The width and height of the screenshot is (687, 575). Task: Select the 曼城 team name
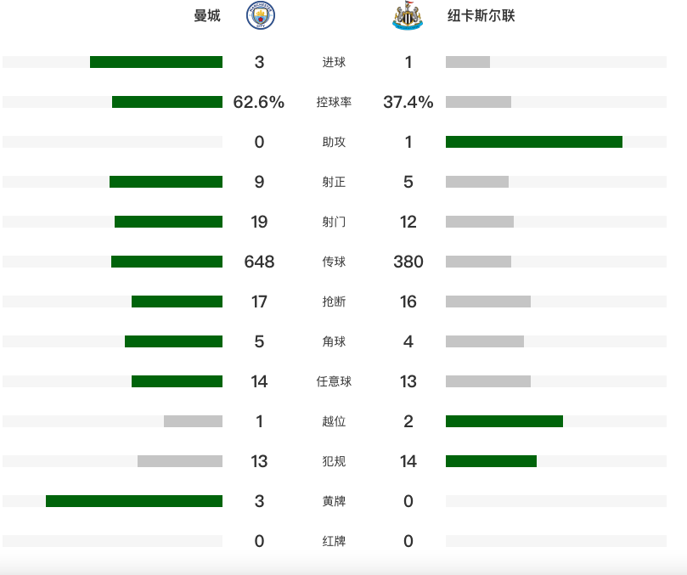pos(207,15)
